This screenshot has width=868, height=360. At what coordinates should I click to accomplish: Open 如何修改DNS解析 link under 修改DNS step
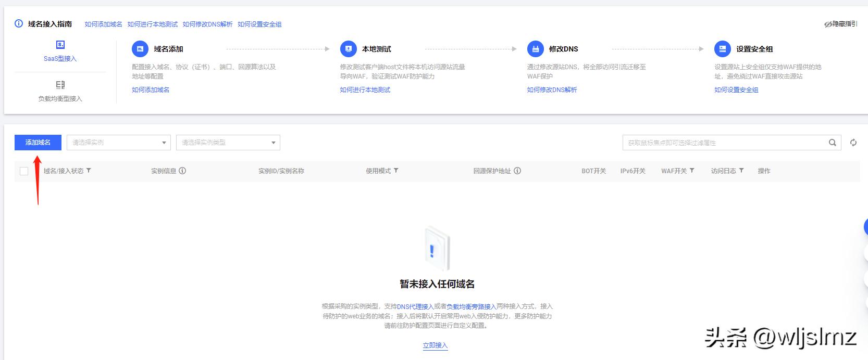click(552, 90)
